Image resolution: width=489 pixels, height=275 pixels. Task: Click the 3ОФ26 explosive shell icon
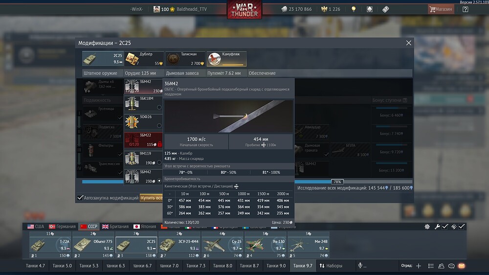click(x=132, y=122)
